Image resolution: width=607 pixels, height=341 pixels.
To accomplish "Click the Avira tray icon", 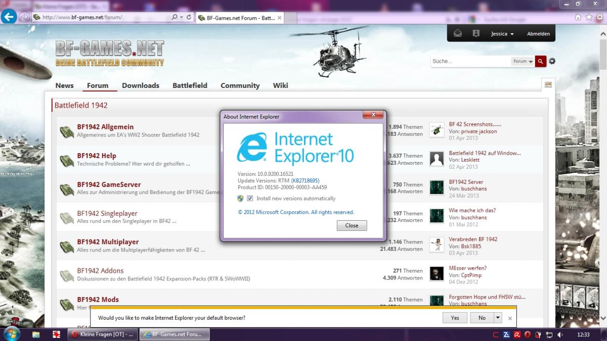I will pos(517,334).
